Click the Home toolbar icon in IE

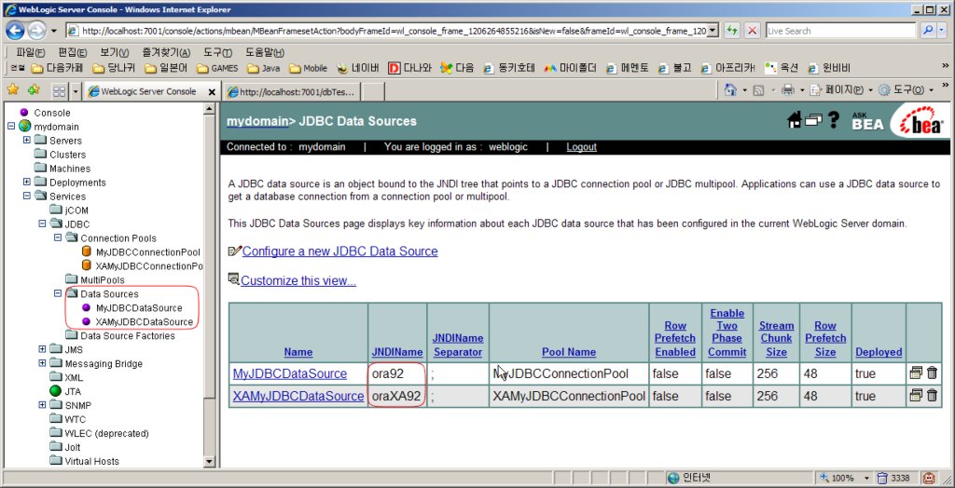pyautogui.click(x=731, y=90)
